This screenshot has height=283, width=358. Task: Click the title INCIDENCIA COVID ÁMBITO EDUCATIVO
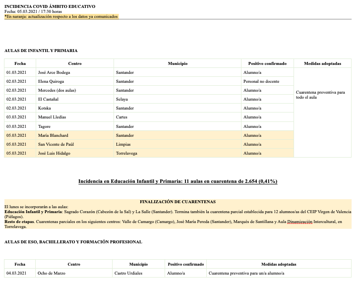tap(50, 6)
